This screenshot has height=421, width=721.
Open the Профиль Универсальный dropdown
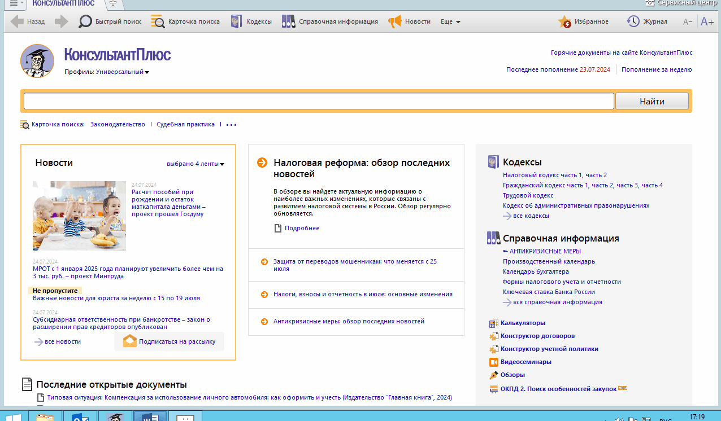click(x=123, y=72)
